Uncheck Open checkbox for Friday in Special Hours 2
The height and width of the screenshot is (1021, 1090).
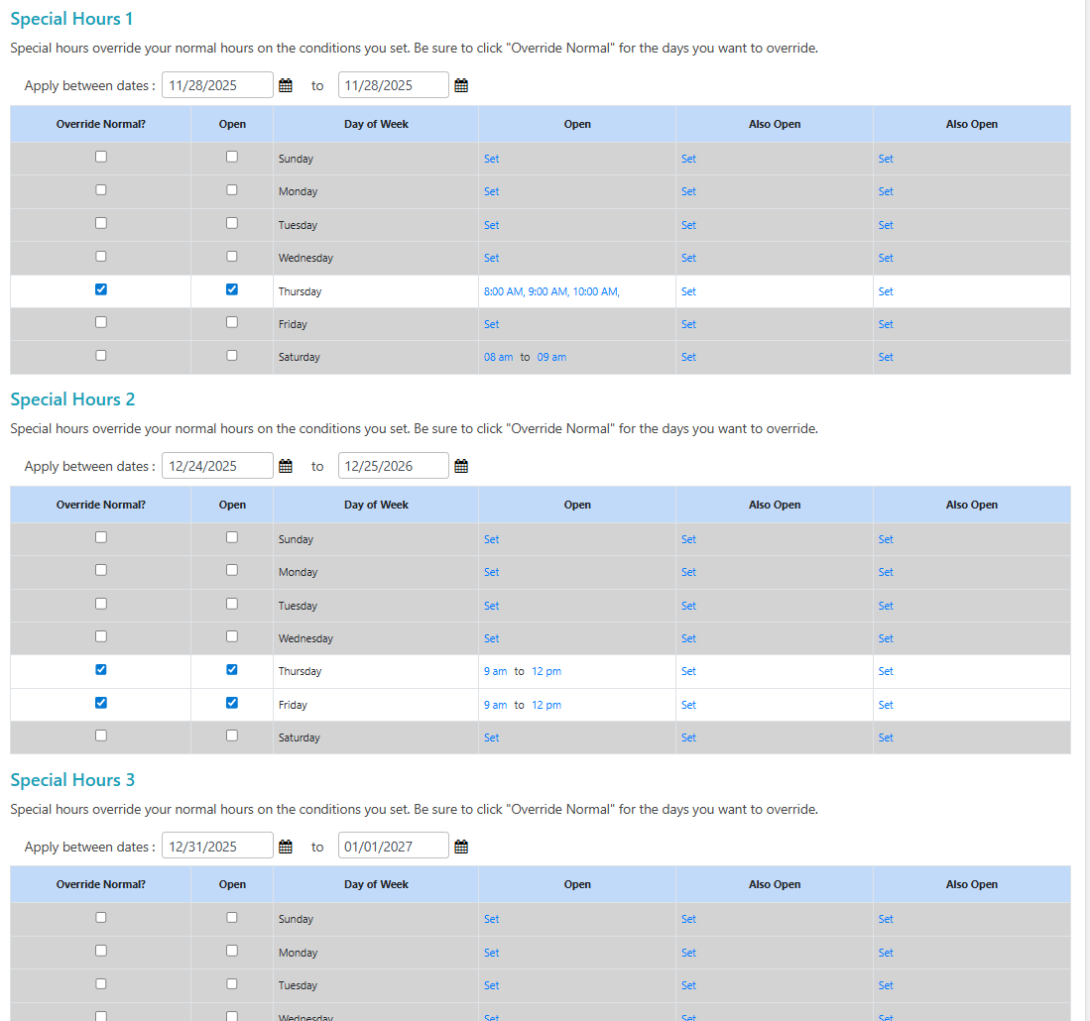point(232,703)
